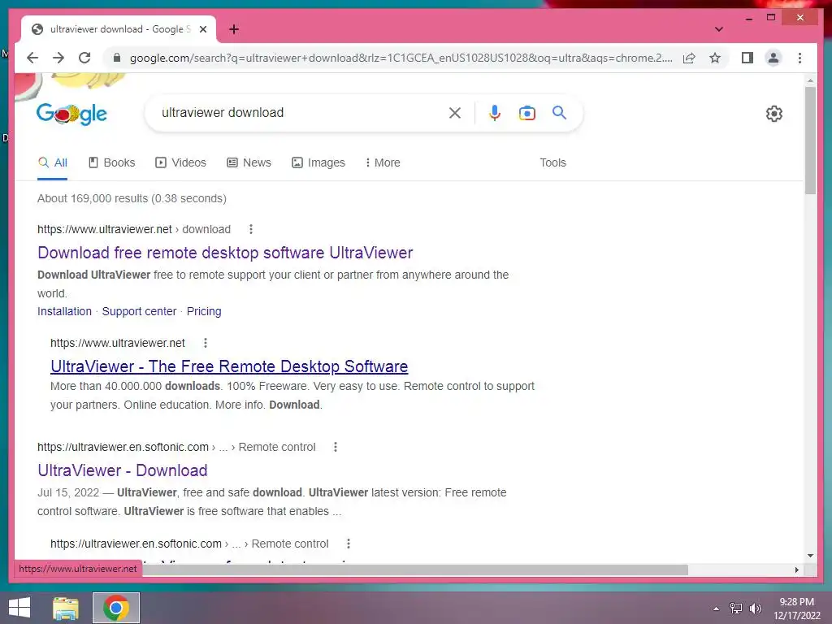Open the Support center sitelink
Viewport: 832px width, 624px height.
point(139,311)
